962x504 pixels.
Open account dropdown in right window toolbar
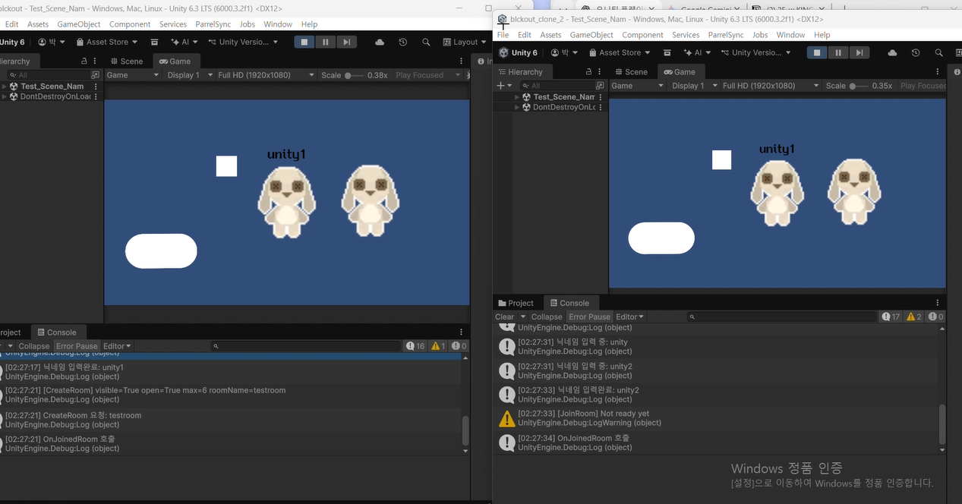(x=564, y=53)
